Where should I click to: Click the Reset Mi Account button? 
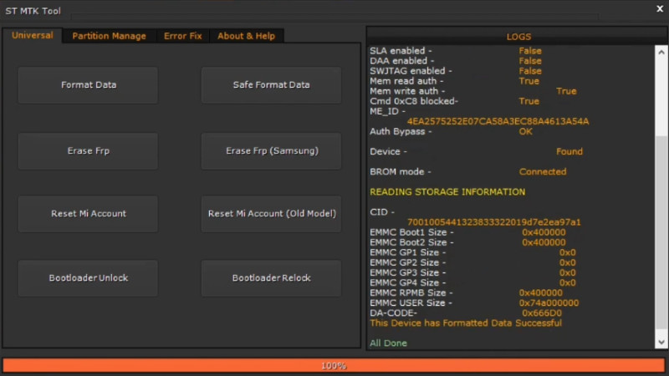89,214
